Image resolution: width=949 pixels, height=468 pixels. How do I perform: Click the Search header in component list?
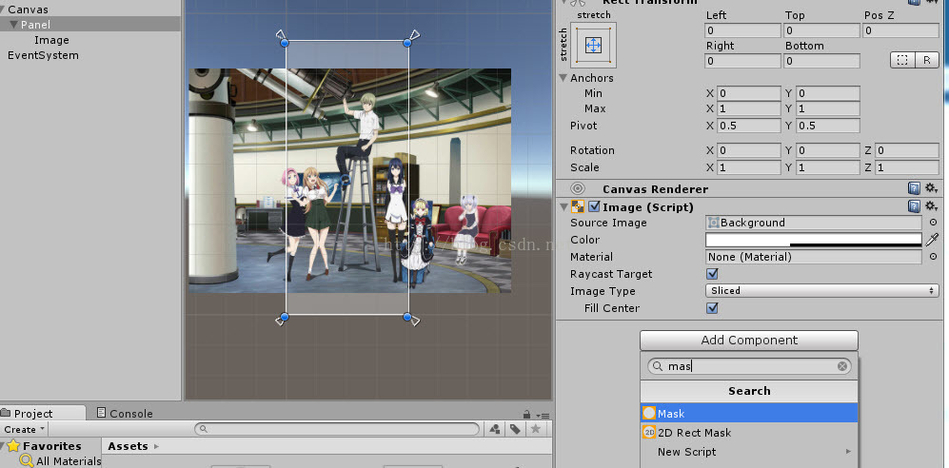[749, 391]
